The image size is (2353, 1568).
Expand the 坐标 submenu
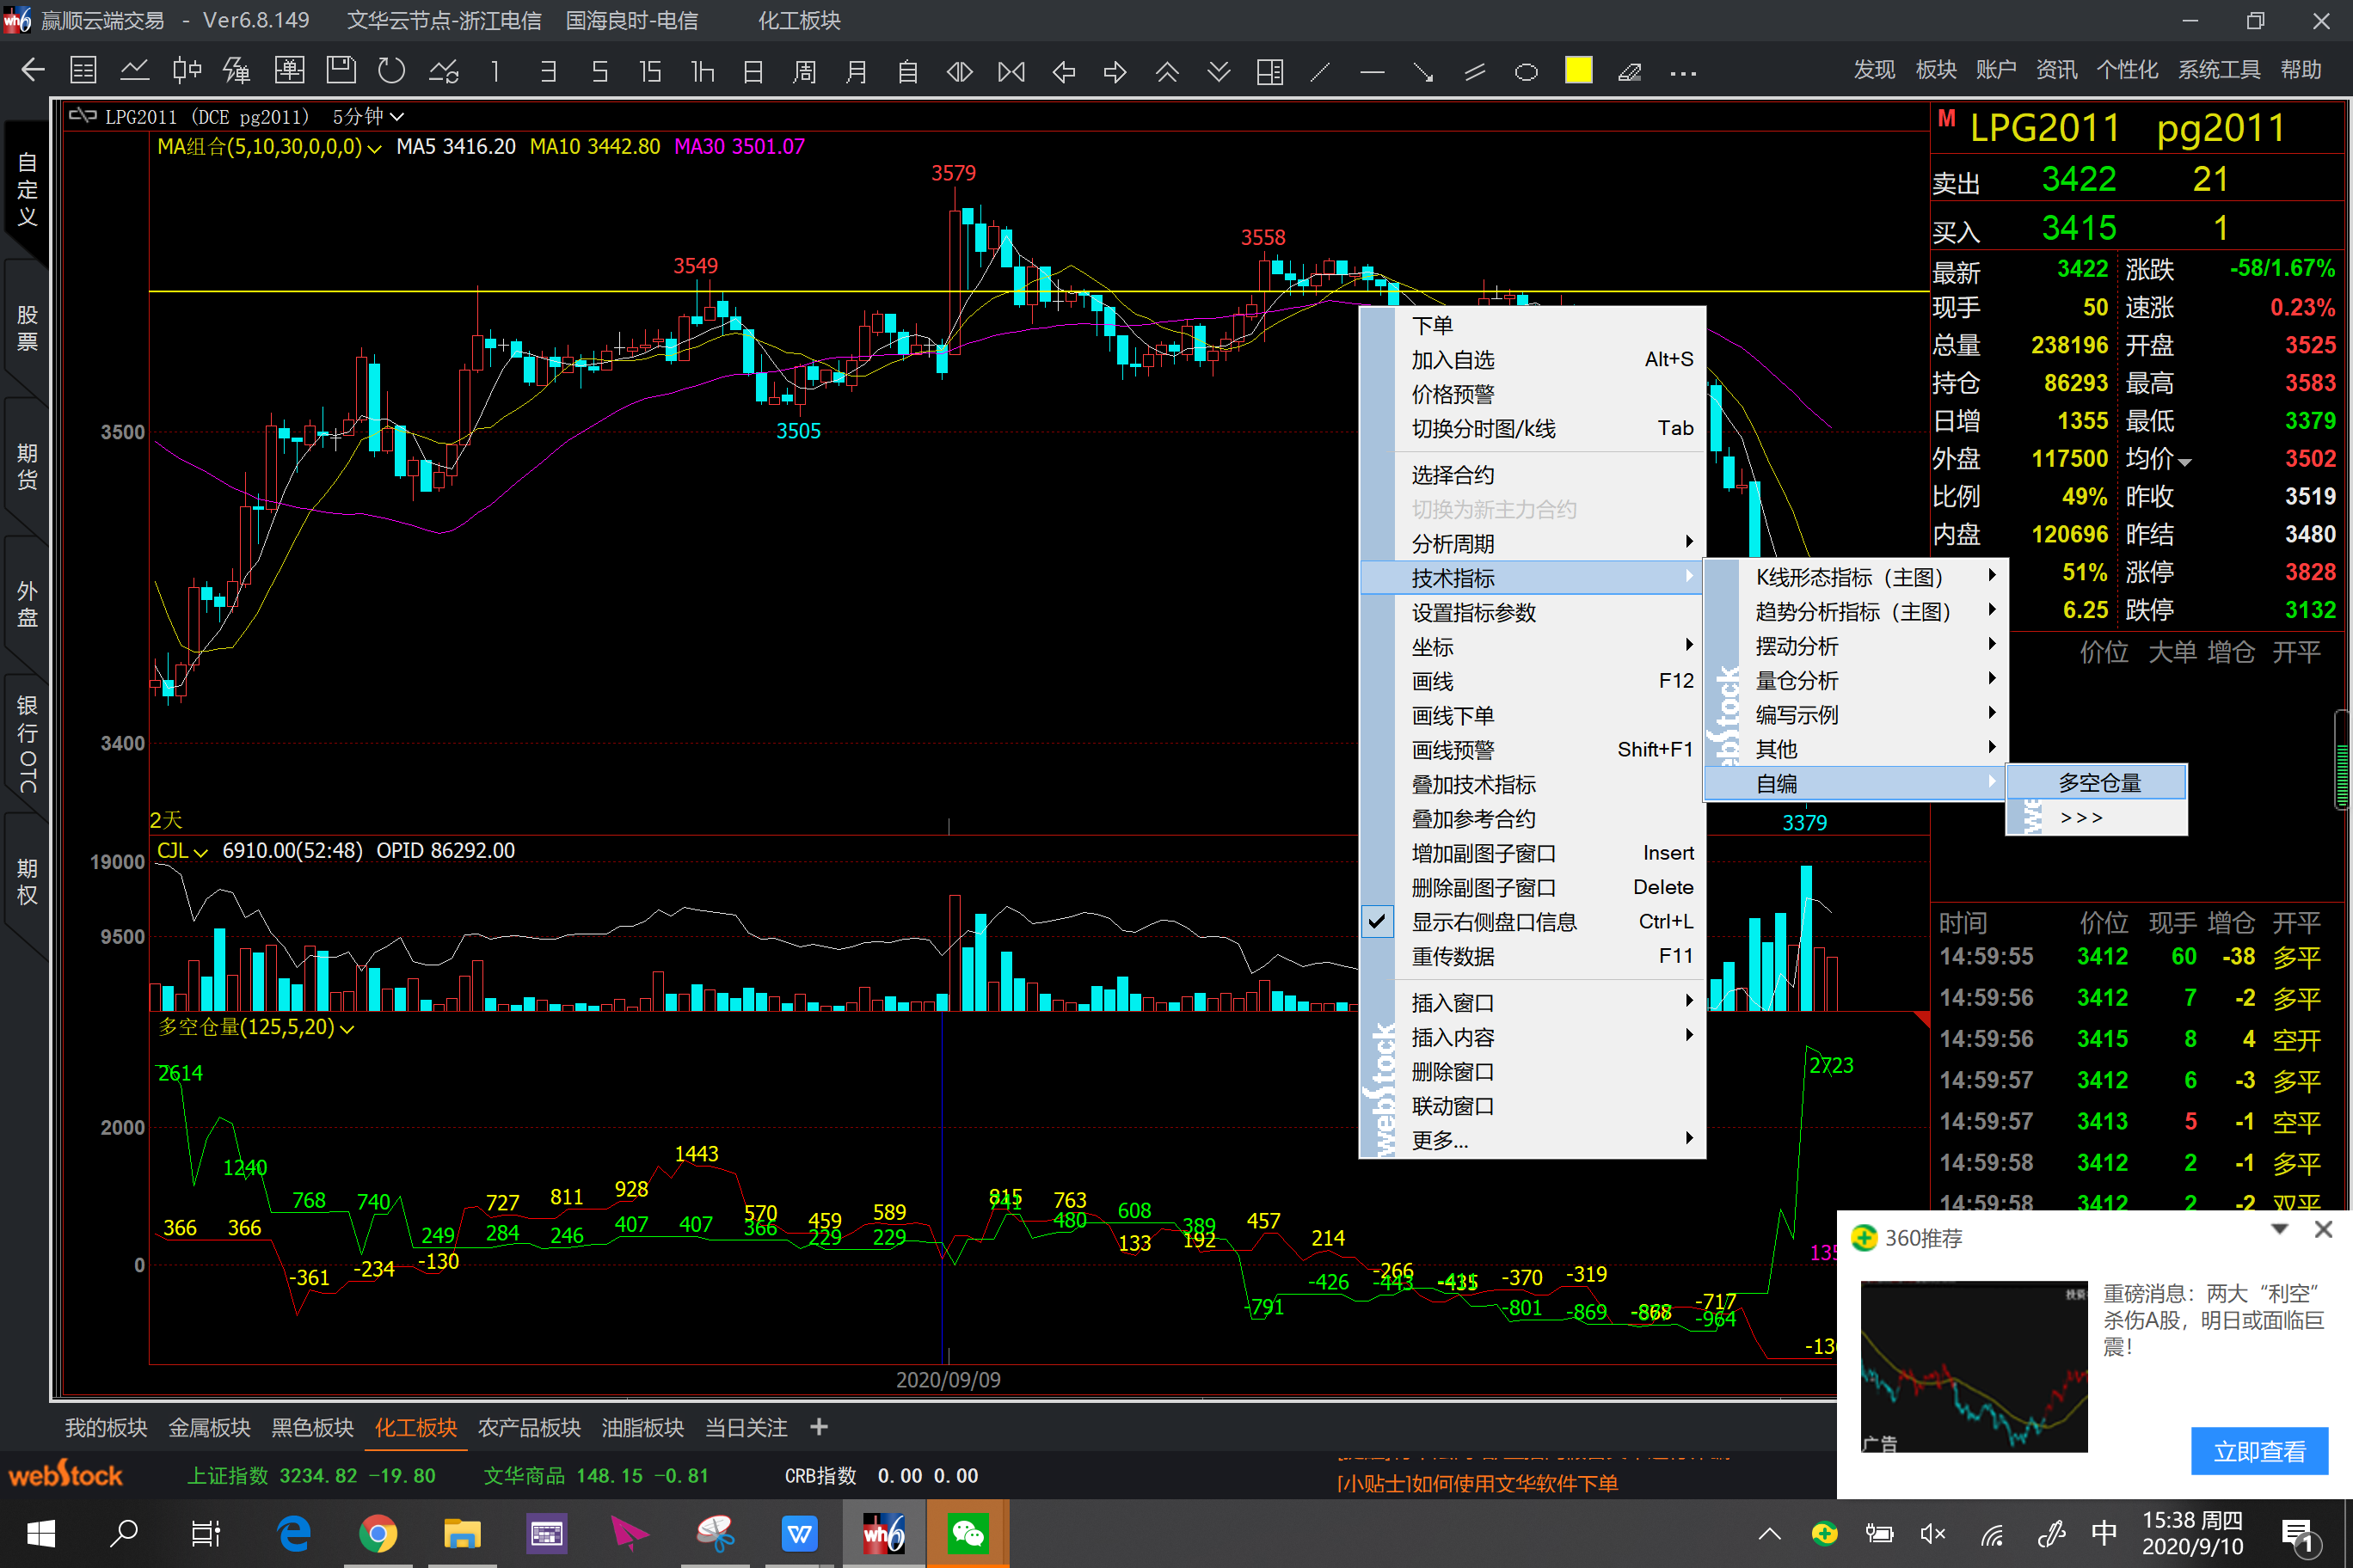pos(1533,647)
